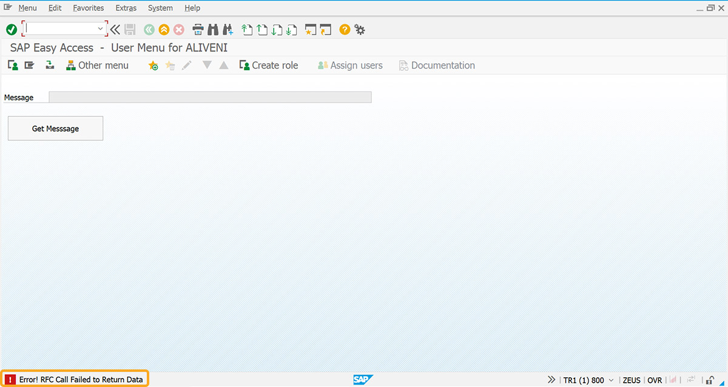728x387 pixels.
Task: Collapse command field with double-chevron icon
Action: pos(115,29)
